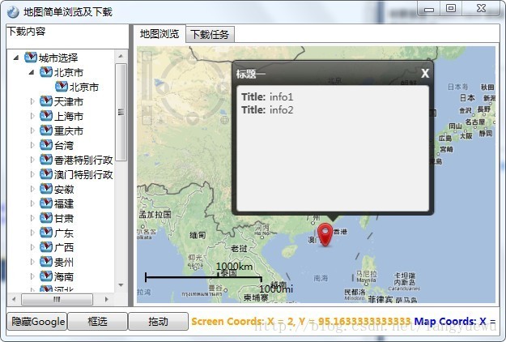This screenshot has height=342, width=506.
Task: Pan map right with navigation arrow
Action: [222, 88]
